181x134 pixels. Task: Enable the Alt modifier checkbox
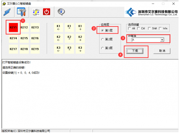click(130, 28)
